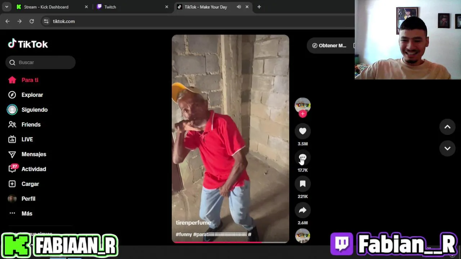Image resolution: width=461 pixels, height=259 pixels.
Task: Pause the playing TikTok video
Action: click(x=230, y=138)
